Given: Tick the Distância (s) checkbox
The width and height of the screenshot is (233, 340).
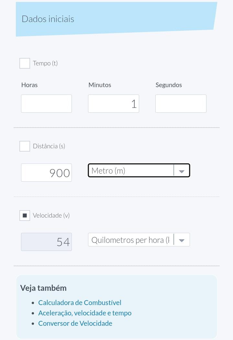Looking at the screenshot, I should 25,146.
